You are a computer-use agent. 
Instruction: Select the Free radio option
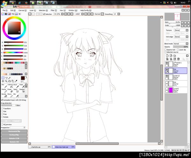[x=2, y=114]
